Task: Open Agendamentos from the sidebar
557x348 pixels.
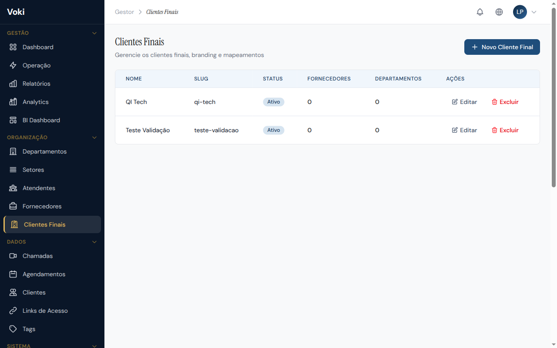Action: (44, 274)
